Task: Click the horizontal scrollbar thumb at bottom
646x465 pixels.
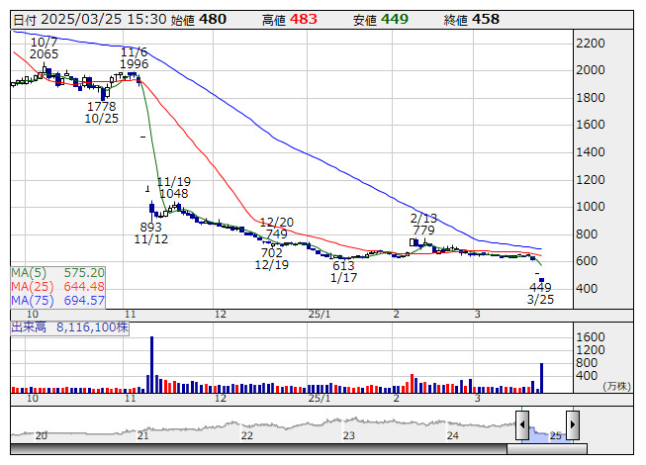Action: 547,449
